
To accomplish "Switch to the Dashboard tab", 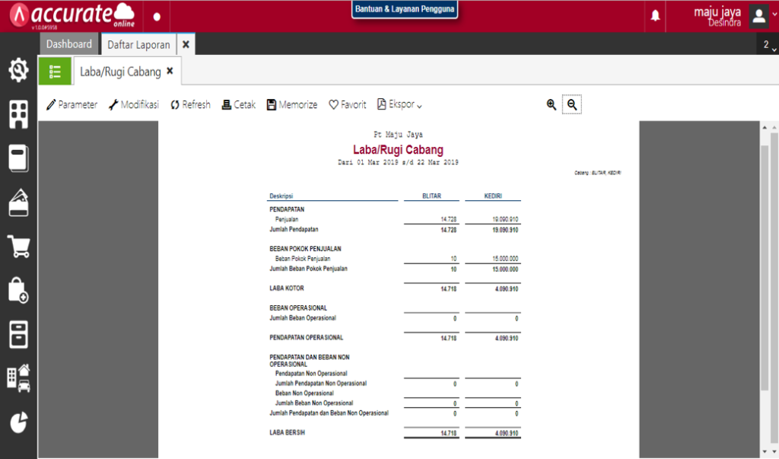I will click(x=69, y=44).
